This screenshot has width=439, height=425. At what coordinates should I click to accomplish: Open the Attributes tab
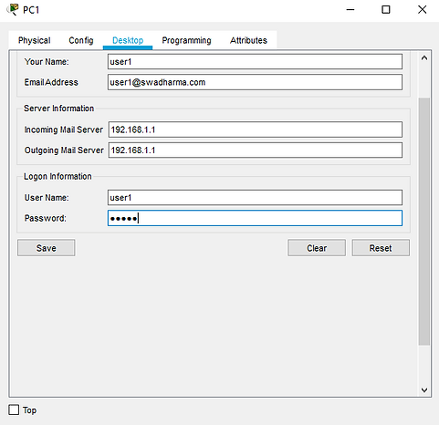248,40
